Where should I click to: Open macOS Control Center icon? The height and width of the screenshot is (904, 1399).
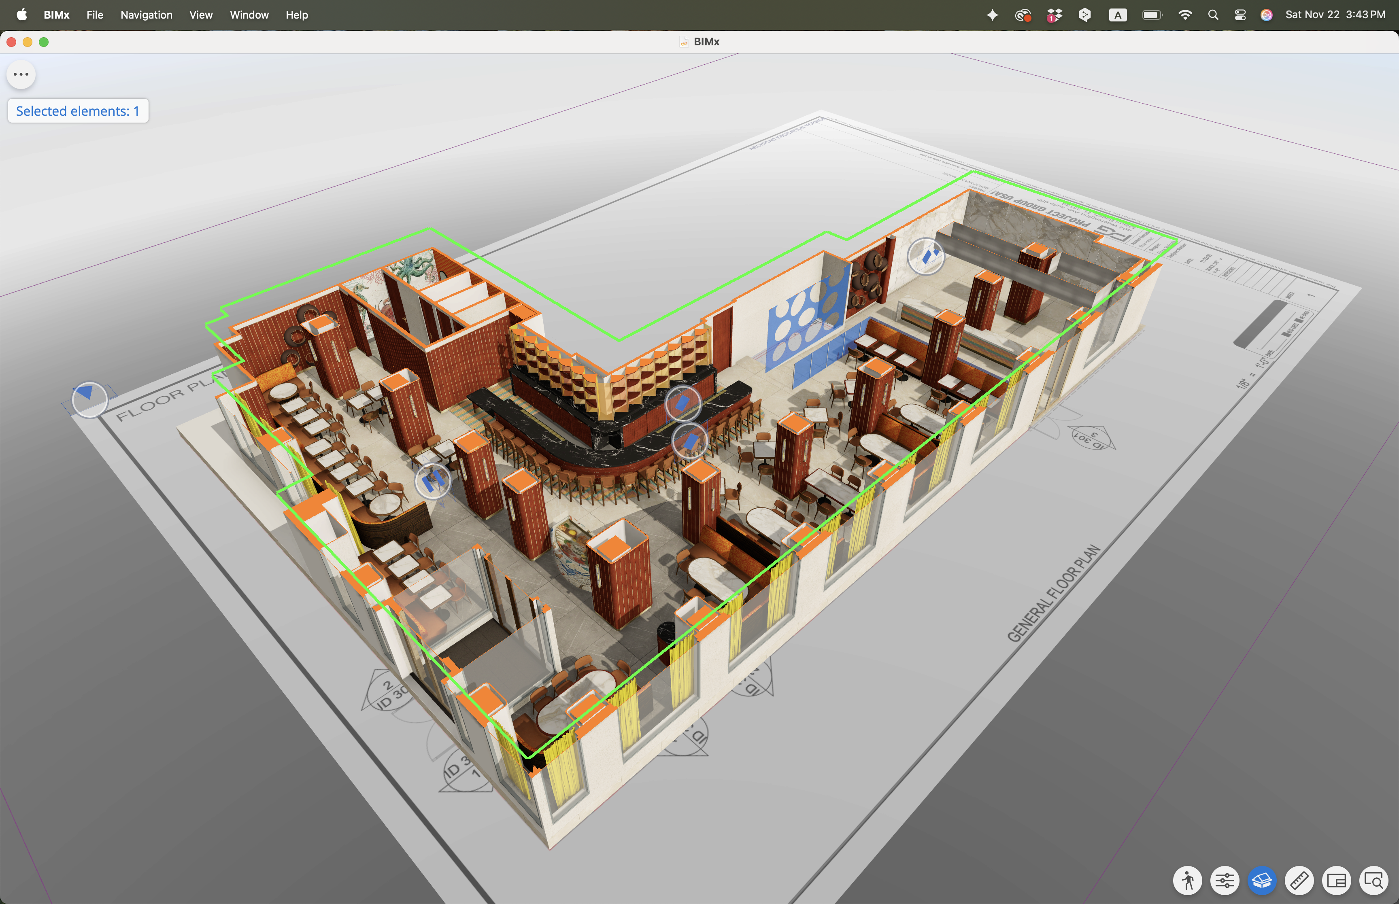tap(1240, 15)
